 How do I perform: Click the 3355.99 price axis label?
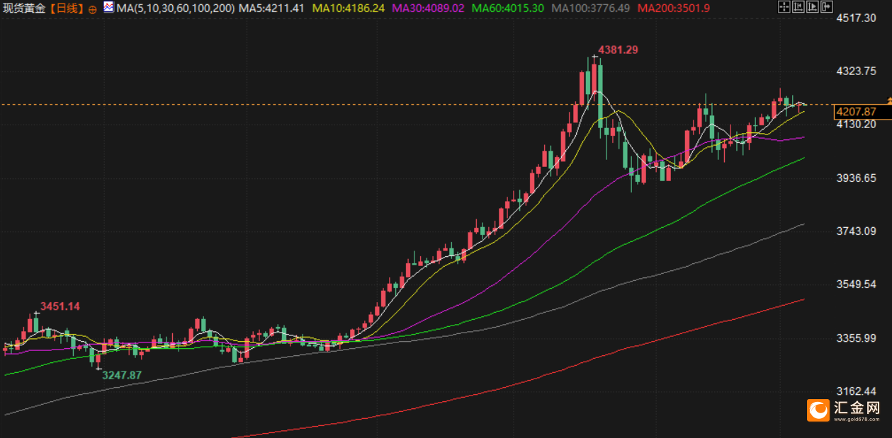point(856,338)
